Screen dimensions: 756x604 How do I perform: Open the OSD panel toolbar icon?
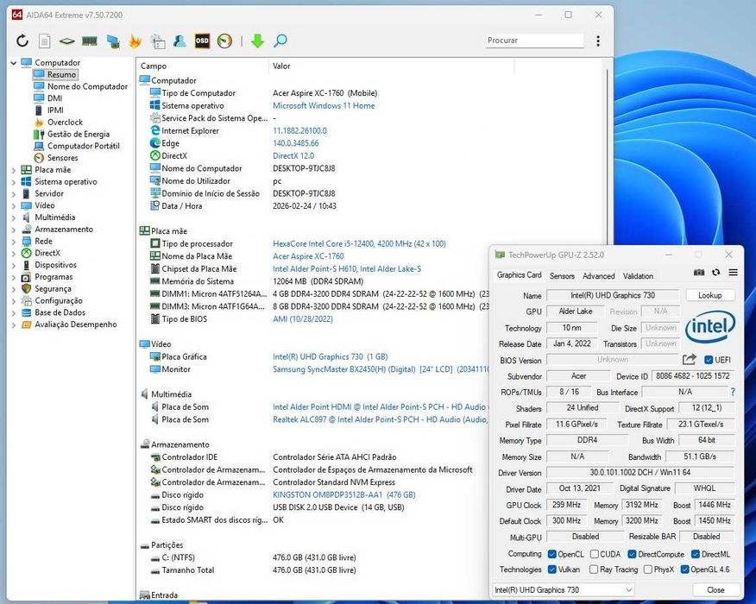(202, 41)
